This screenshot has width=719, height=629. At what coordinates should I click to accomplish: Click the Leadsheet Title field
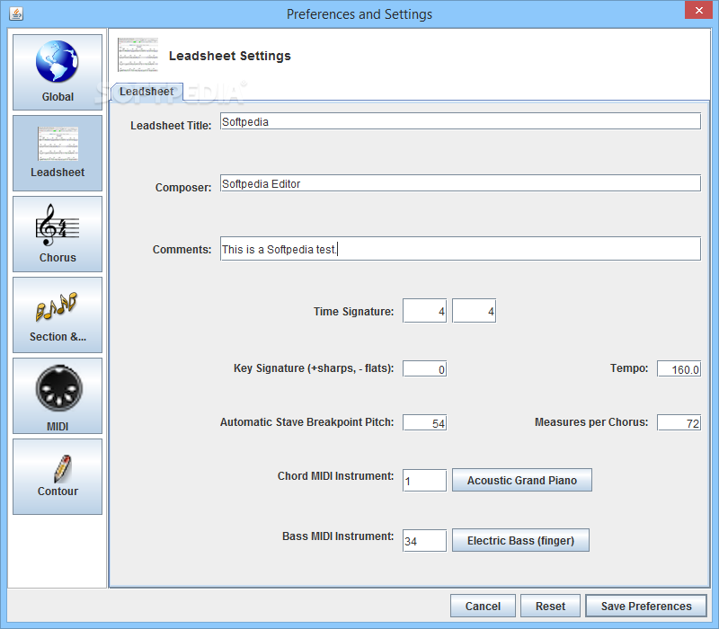pyautogui.click(x=460, y=121)
